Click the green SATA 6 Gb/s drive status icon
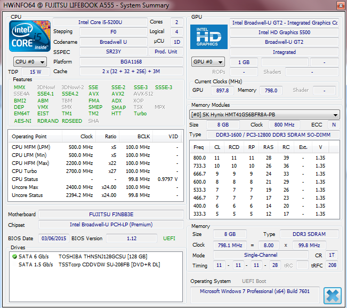 [14, 257]
